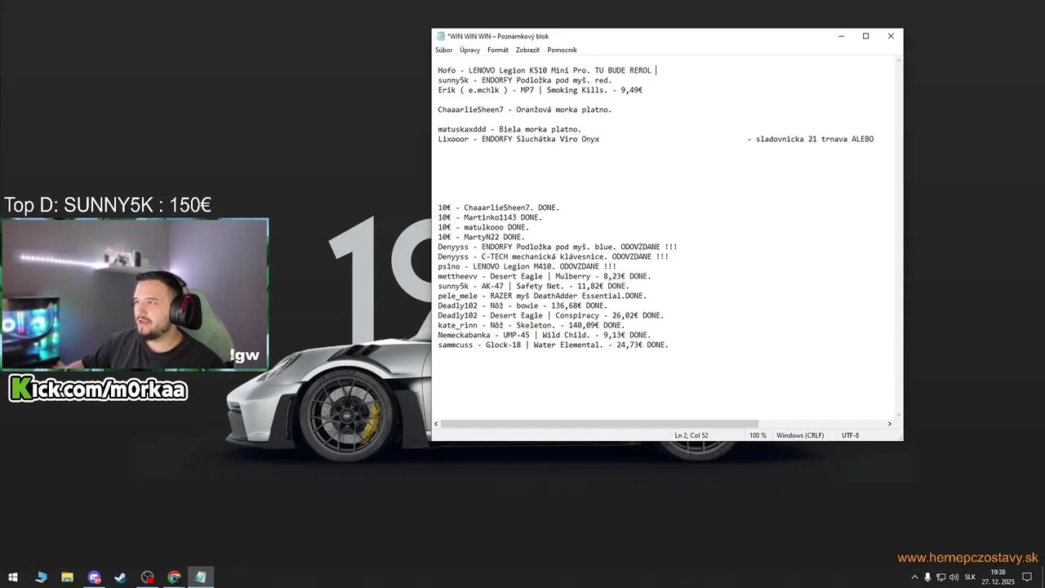Click the Lixooor ENDORFY Sluchátka line
The width and height of the screenshot is (1045, 588).
coord(518,139)
